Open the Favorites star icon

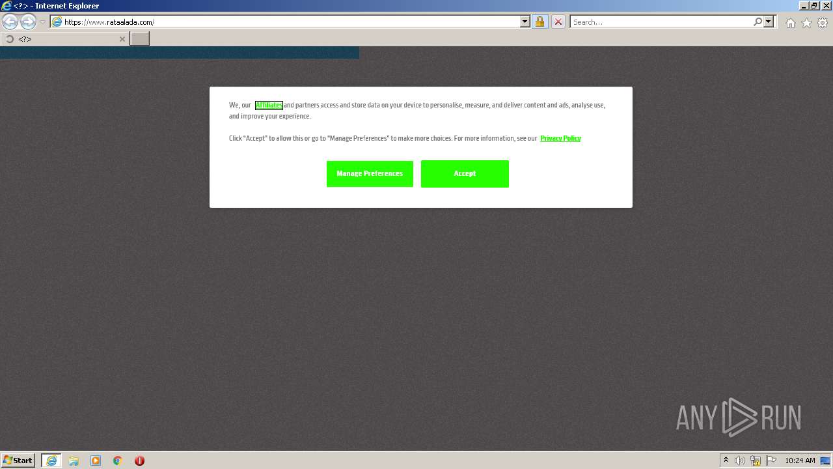click(x=806, y=23)
